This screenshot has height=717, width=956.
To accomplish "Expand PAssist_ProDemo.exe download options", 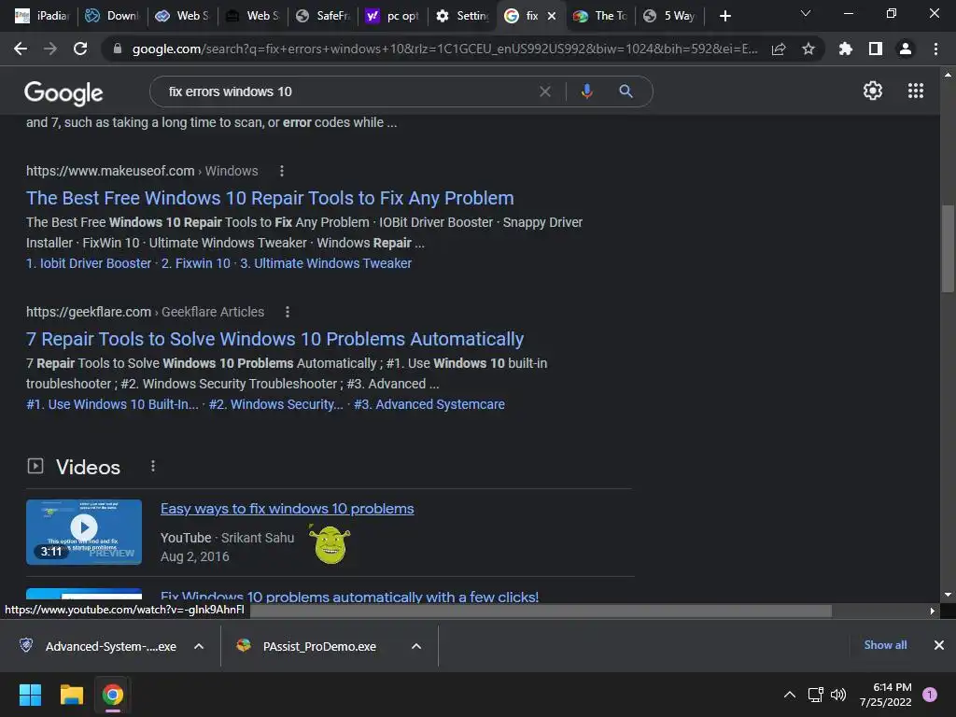I will click(416, 646).
